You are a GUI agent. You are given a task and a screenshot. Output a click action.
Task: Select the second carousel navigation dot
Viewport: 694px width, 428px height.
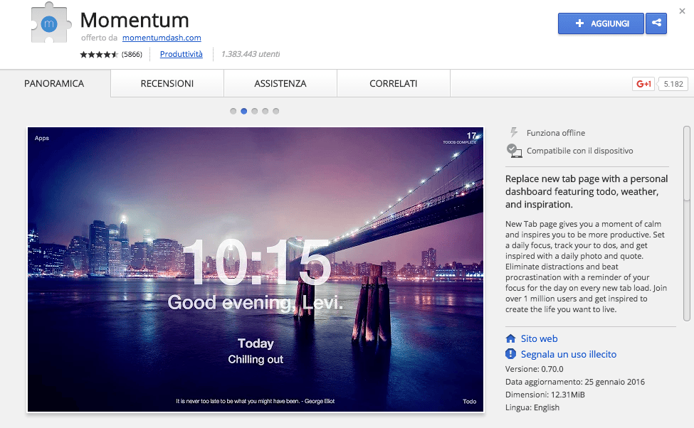point(243,111)
